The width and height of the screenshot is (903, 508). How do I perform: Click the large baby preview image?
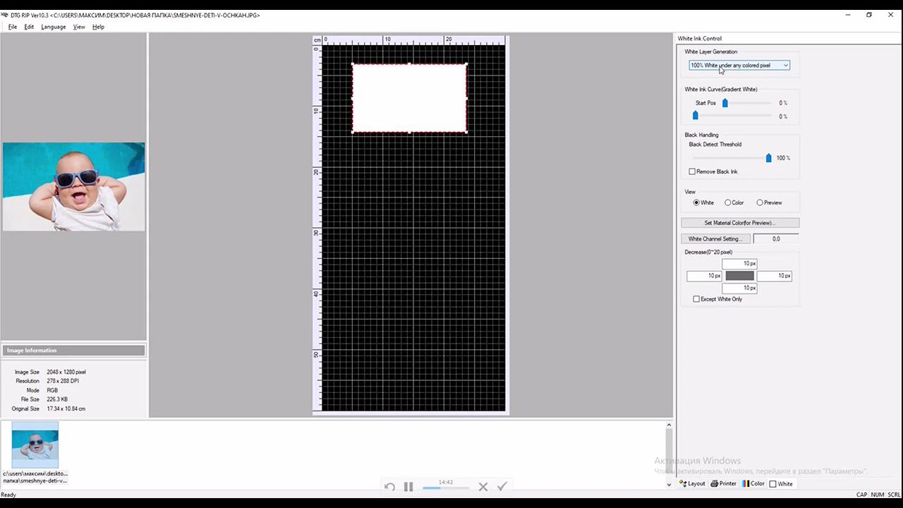[x=73, y=187]
